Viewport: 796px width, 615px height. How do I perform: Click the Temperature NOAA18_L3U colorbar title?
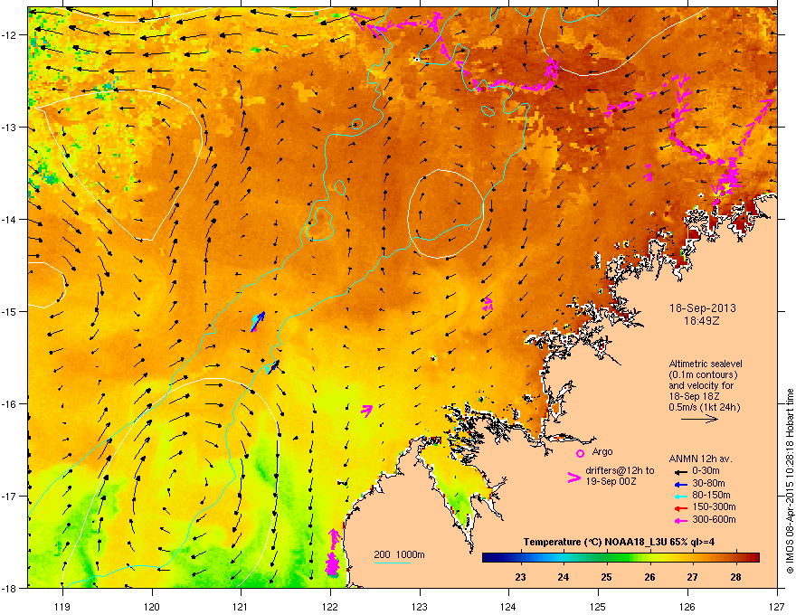pyautogui.click(x=619, y=542)
